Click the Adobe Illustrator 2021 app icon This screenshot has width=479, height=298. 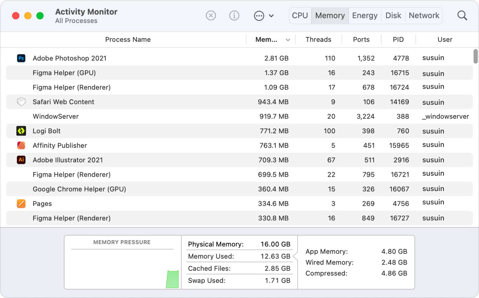click(x=21, y=160)
